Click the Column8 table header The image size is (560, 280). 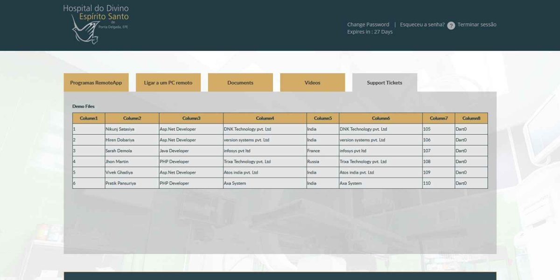point(472,118)
